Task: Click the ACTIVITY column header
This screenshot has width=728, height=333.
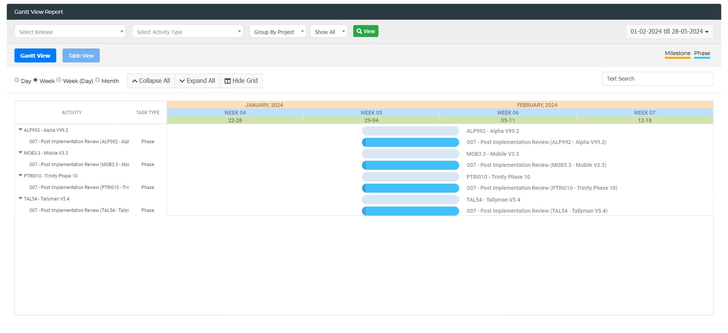Action: (x=72, y=113)
